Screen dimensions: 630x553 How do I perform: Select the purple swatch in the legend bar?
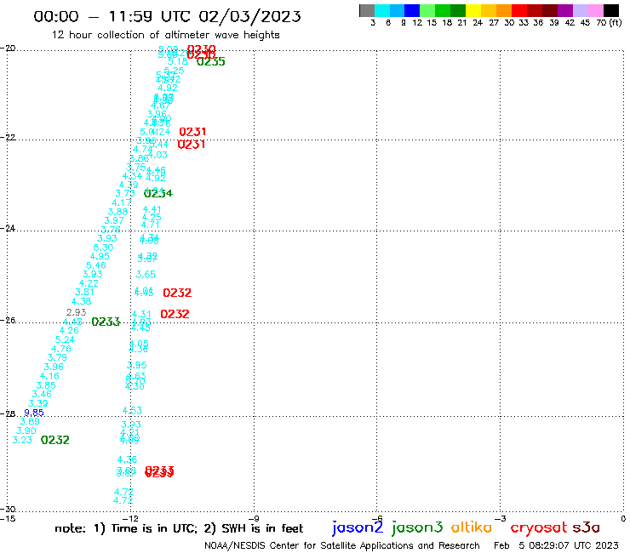tap(565, 11)
